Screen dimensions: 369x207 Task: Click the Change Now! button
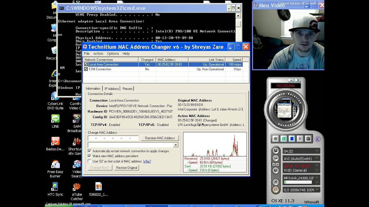pyautogui.click(x=99, y=168)
